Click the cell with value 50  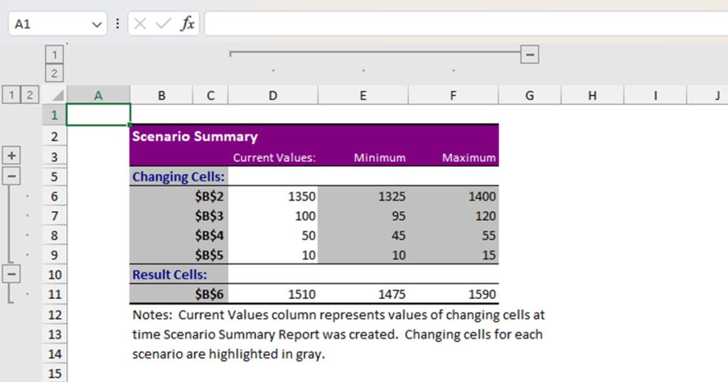point(273,235)
